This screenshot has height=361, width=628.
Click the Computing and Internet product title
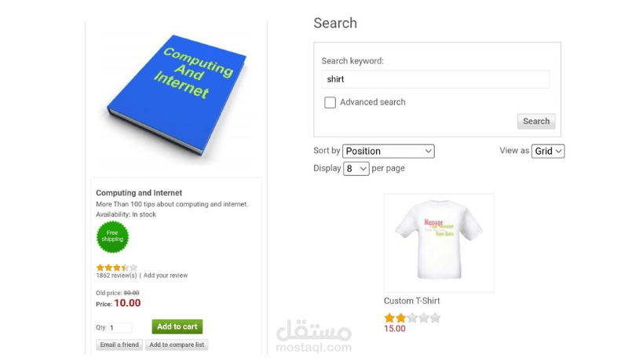point(139,193)
